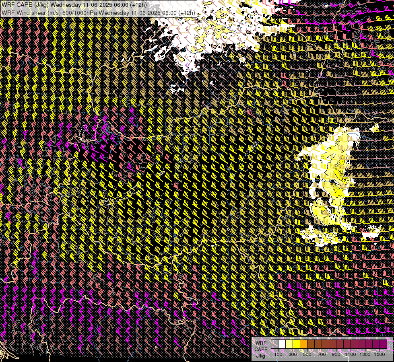Click the legend value "700"
The width and height of the screenshot is (394, 362).
coord(322,354)
